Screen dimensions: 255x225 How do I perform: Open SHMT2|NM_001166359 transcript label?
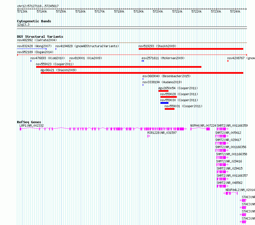click(232, 126)
